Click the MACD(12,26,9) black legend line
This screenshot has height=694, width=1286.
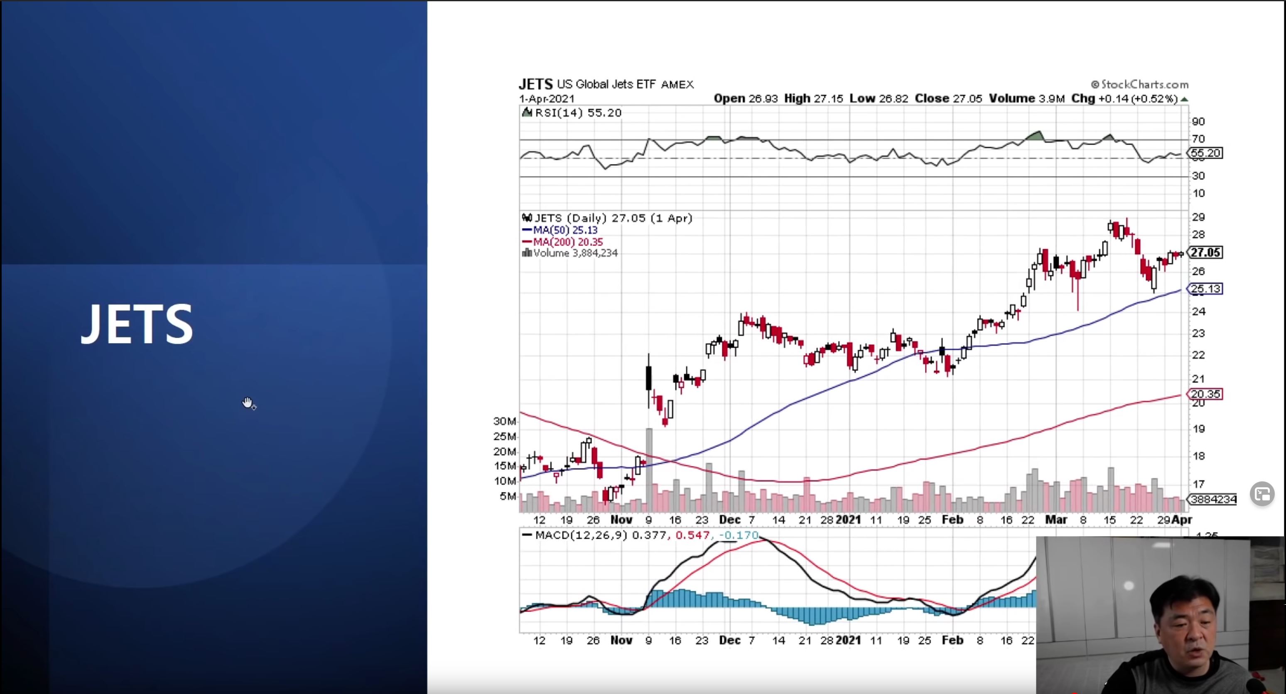tap(527, 535)
